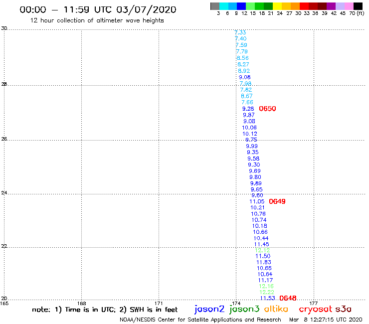This screenshot has width=369, height=324.
Task: Click the green 12.22 value
Action: (267, 292)
